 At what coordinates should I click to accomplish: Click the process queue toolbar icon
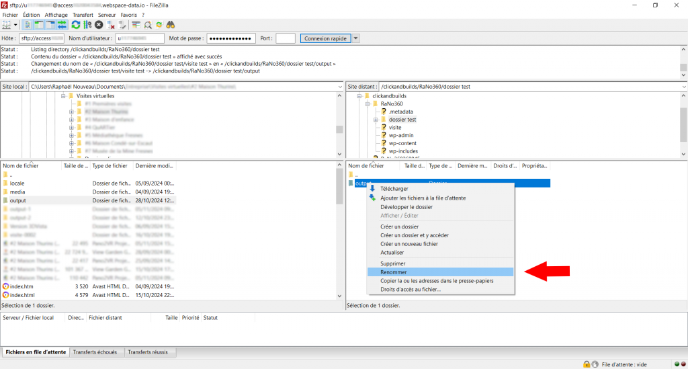tap(87, 25)
